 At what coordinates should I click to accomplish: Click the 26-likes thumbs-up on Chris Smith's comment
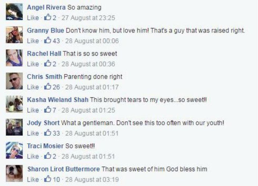(x=48, y=87)
